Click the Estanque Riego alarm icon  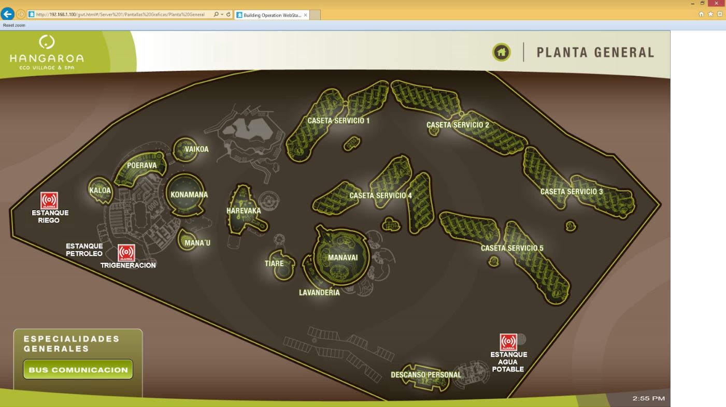click(x=49, y=200)
